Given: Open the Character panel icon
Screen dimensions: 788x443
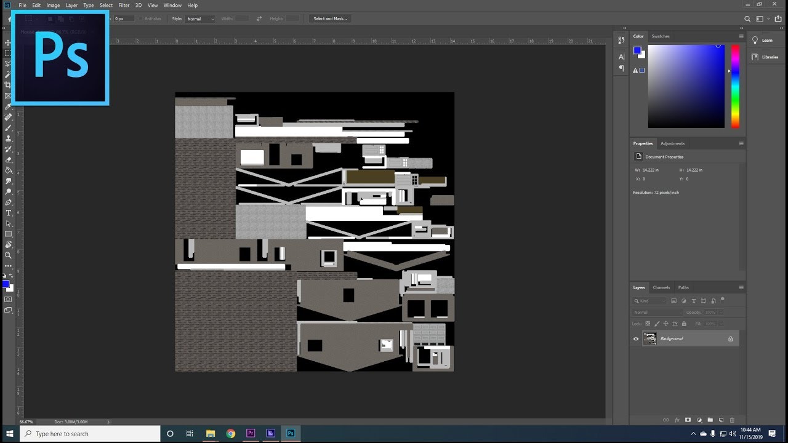Looking at the screenshot, I should 621,57.
